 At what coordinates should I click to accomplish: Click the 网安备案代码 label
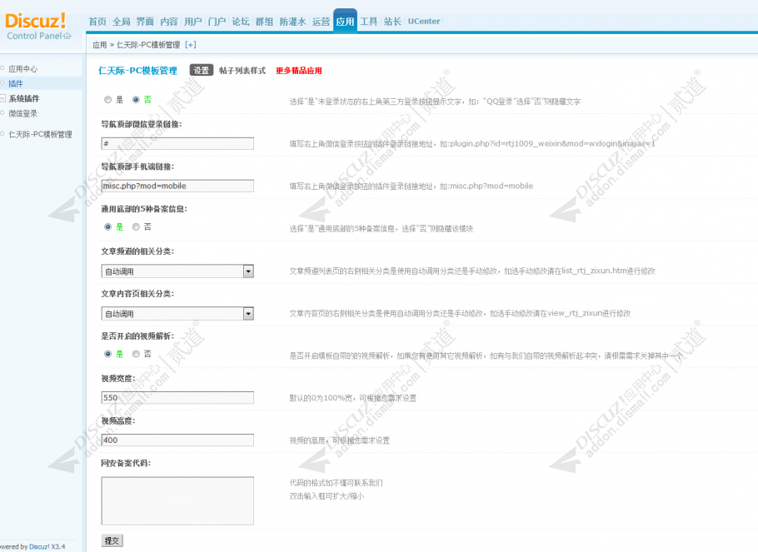point(126,463)
